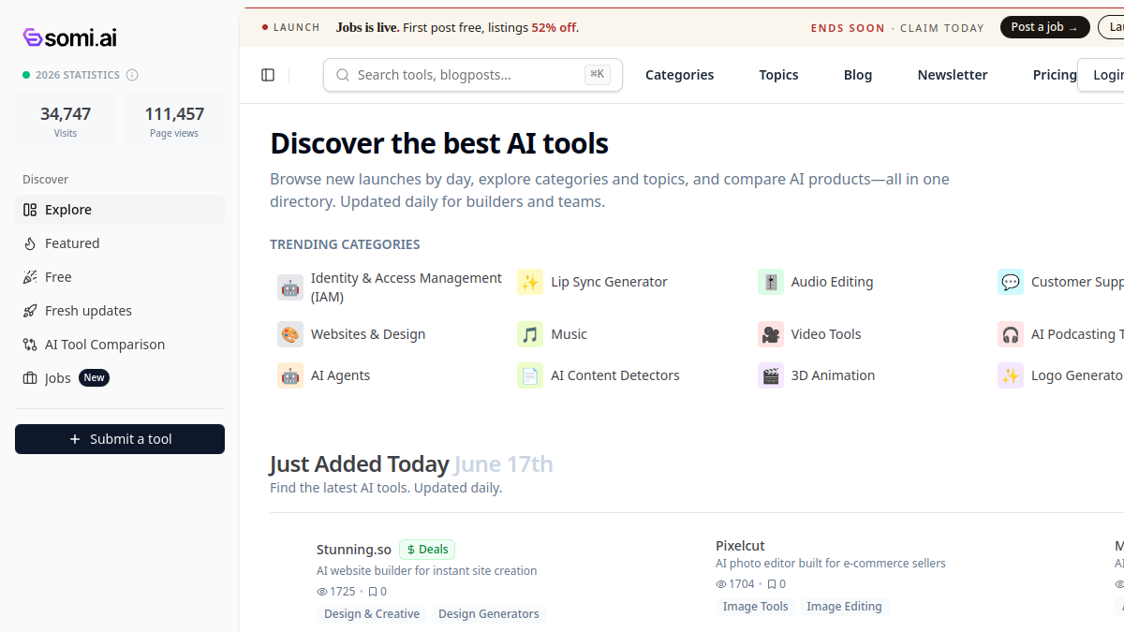Click the Post a job button
The height and width of the screenshot is (632, 1124).
click(x=1045, y=27)
